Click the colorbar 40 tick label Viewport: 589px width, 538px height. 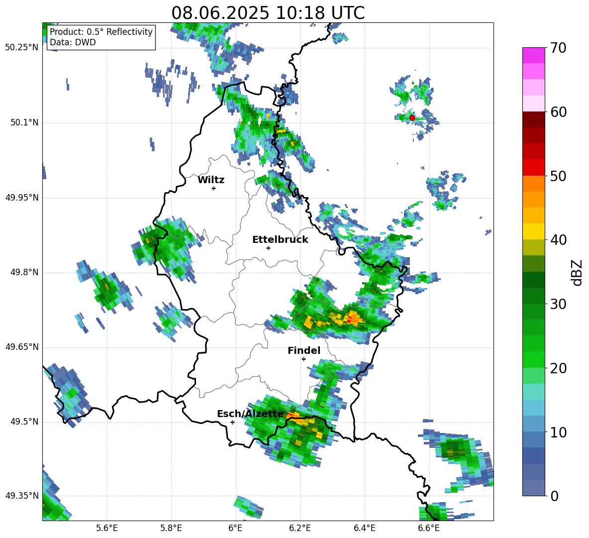tap(558, 240)
